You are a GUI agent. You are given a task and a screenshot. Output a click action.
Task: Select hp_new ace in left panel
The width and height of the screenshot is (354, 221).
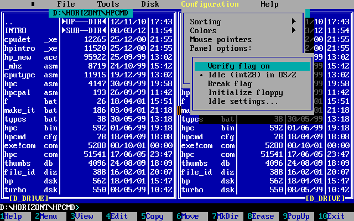88,57
